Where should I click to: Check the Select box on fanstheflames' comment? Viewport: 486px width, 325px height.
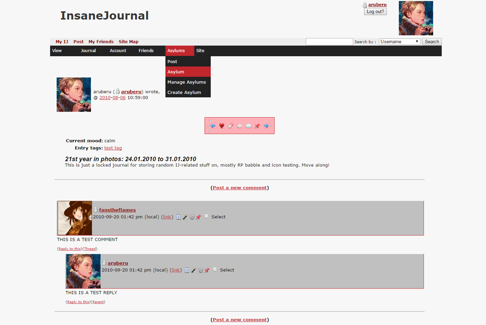[x=206, y=217]
